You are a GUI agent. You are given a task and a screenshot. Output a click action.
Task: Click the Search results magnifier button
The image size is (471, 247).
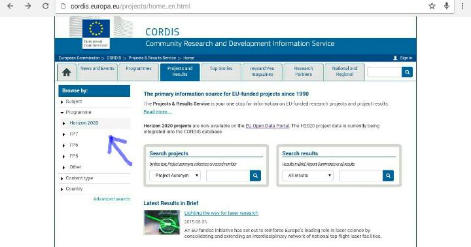coord(388,176)
